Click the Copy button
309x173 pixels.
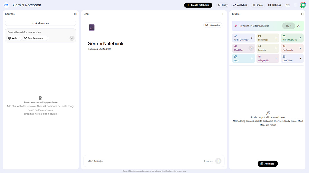(223, 5)
